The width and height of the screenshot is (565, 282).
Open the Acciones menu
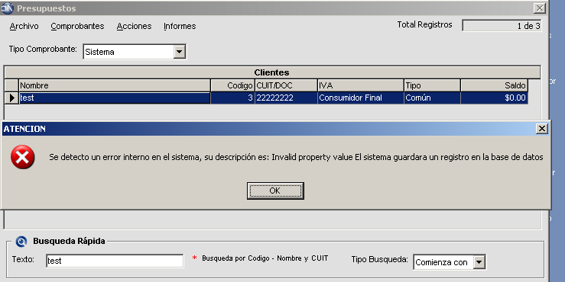click(x=134, y=26)
